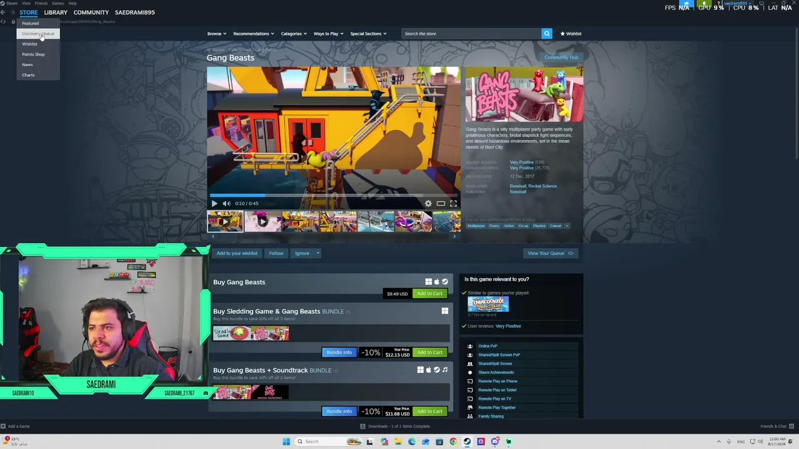Switch to the LIBRARY tab

pos(56,12)
